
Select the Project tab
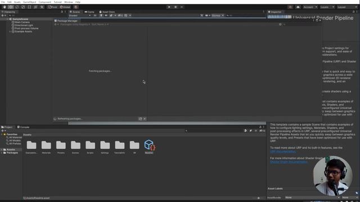[7, 127]
